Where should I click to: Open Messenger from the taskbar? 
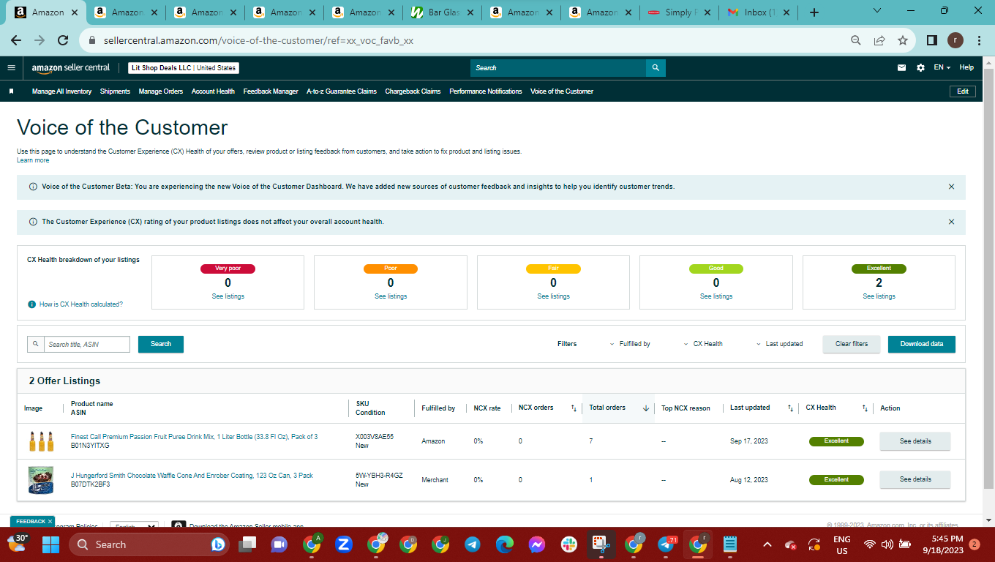(536, 544)
